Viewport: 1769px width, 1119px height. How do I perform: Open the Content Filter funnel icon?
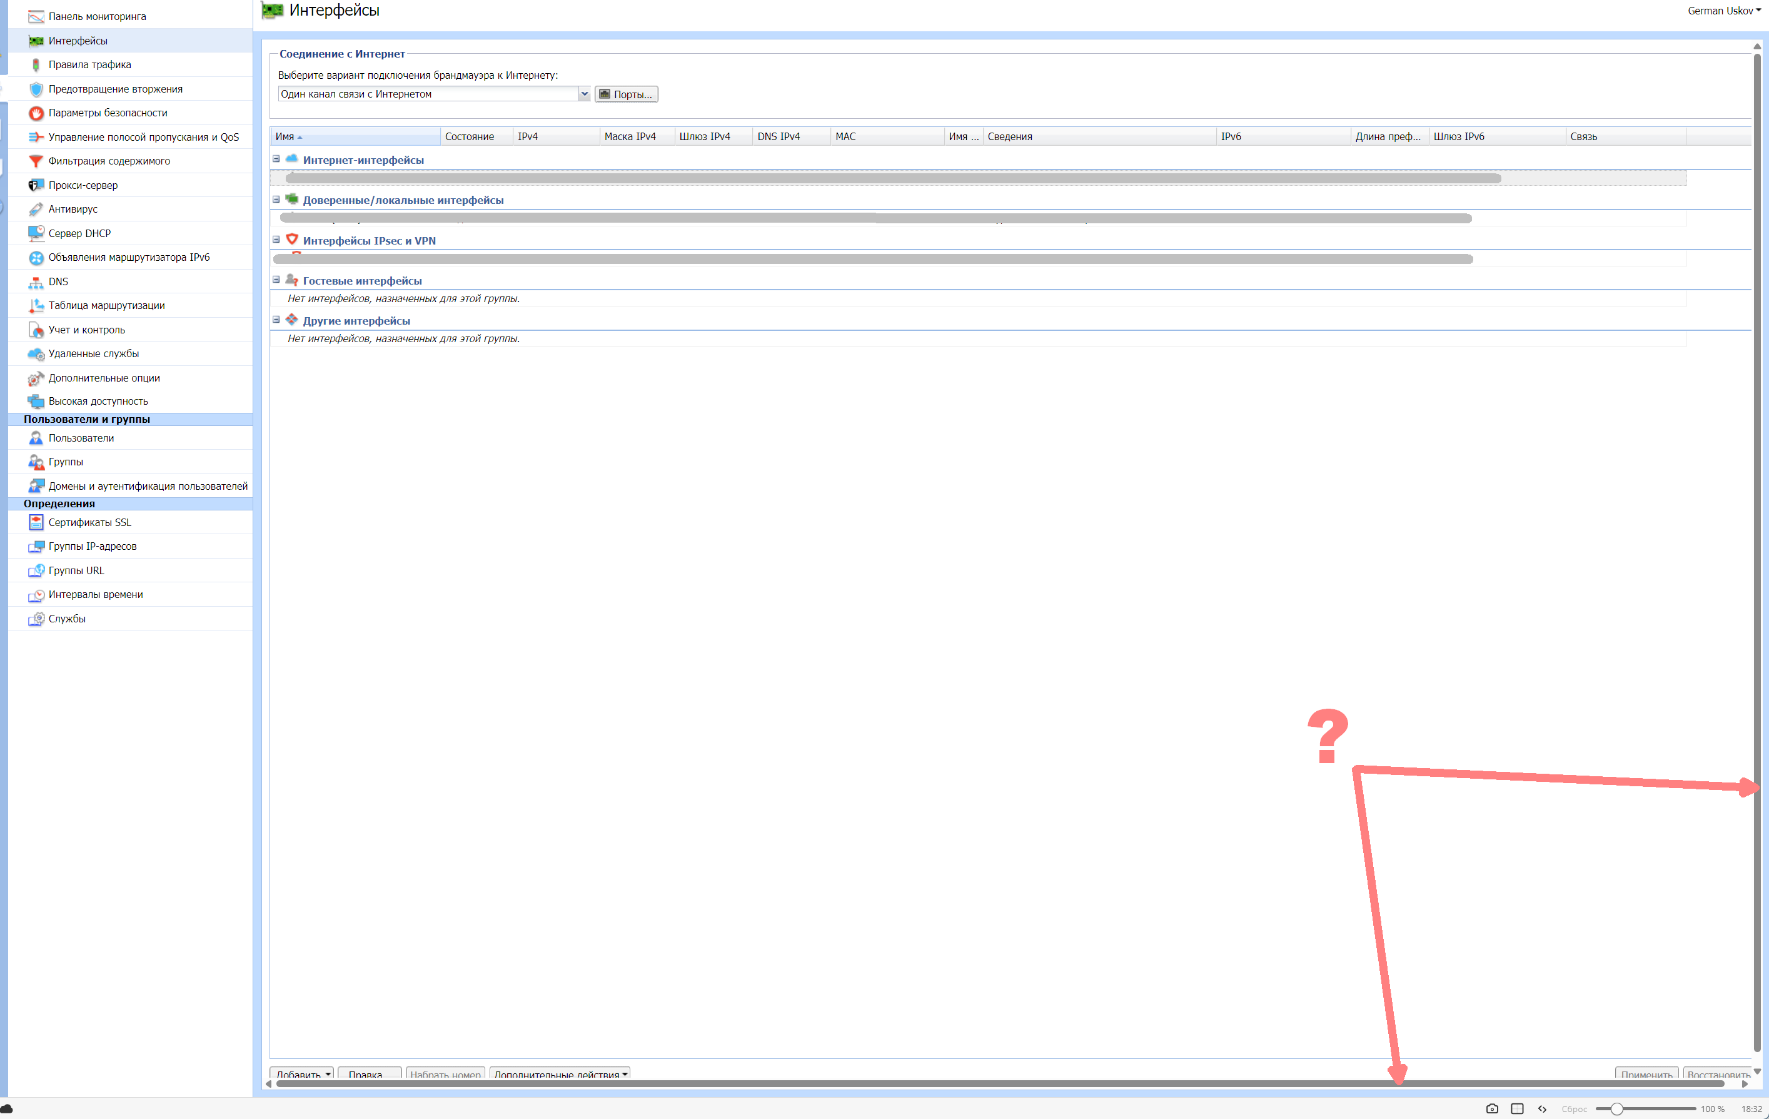coord(35,161)
